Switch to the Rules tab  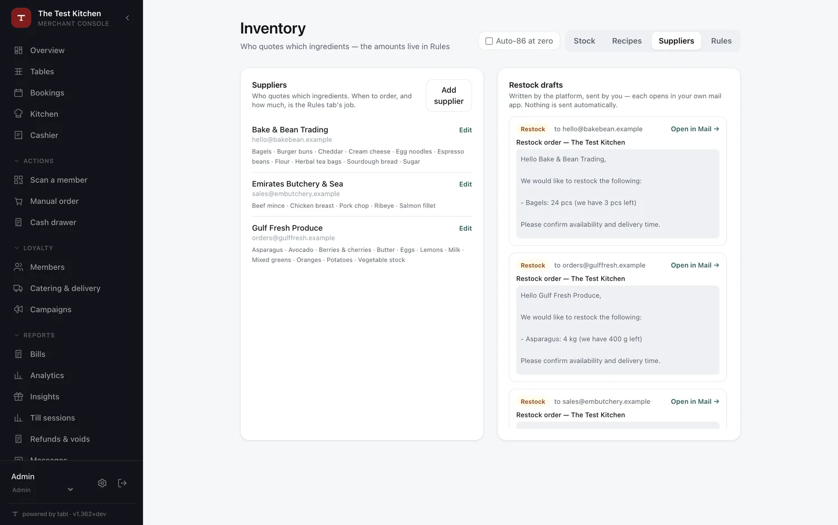(x=721, y=41)
